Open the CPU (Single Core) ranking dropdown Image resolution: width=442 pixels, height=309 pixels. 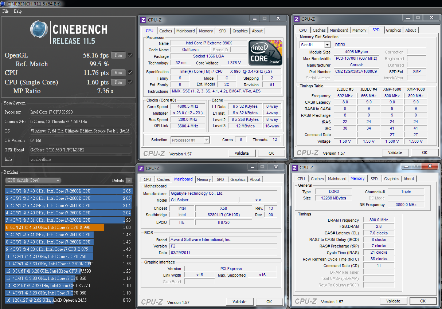pos(33,181)
